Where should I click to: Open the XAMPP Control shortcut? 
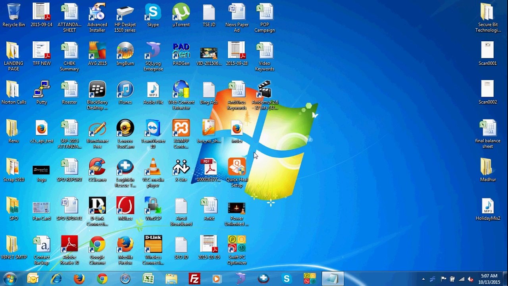181,134
